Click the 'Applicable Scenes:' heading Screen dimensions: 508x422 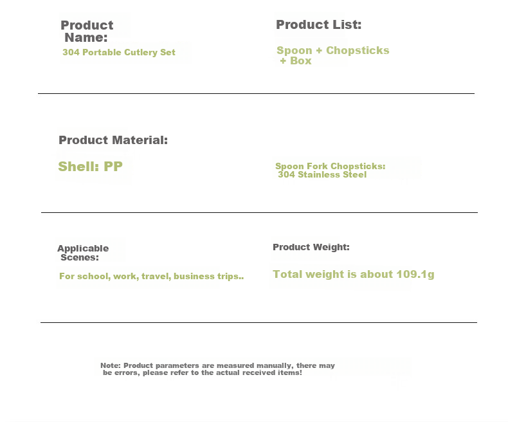click(83, 253)
